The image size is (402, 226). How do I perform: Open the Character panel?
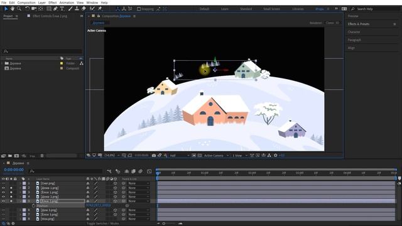point(354,32)
